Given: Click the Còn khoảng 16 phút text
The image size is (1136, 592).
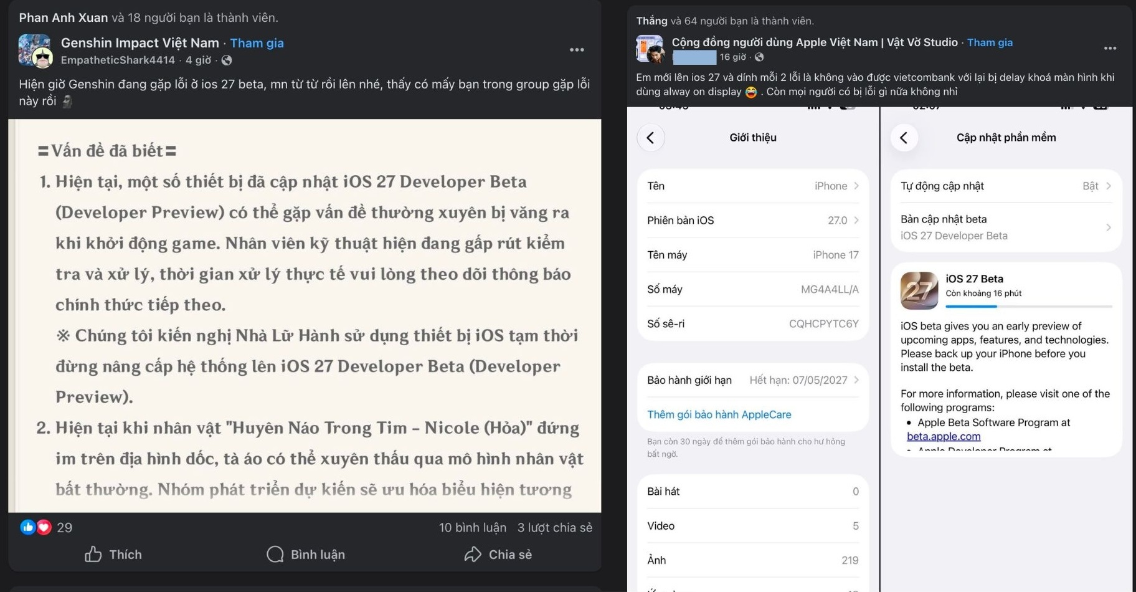Looking at the screenshot, I should [x=983, y=293].
